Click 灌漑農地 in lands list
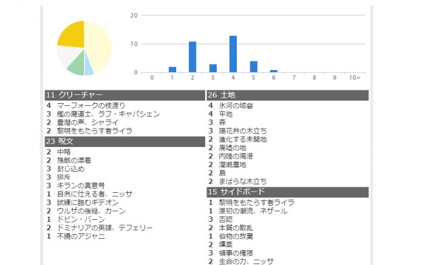 click(x=232, y=165)
